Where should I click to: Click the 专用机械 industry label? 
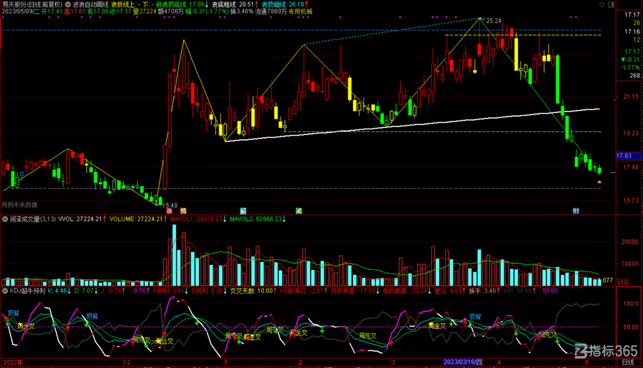pyautogui.click(x=300, y=12)
